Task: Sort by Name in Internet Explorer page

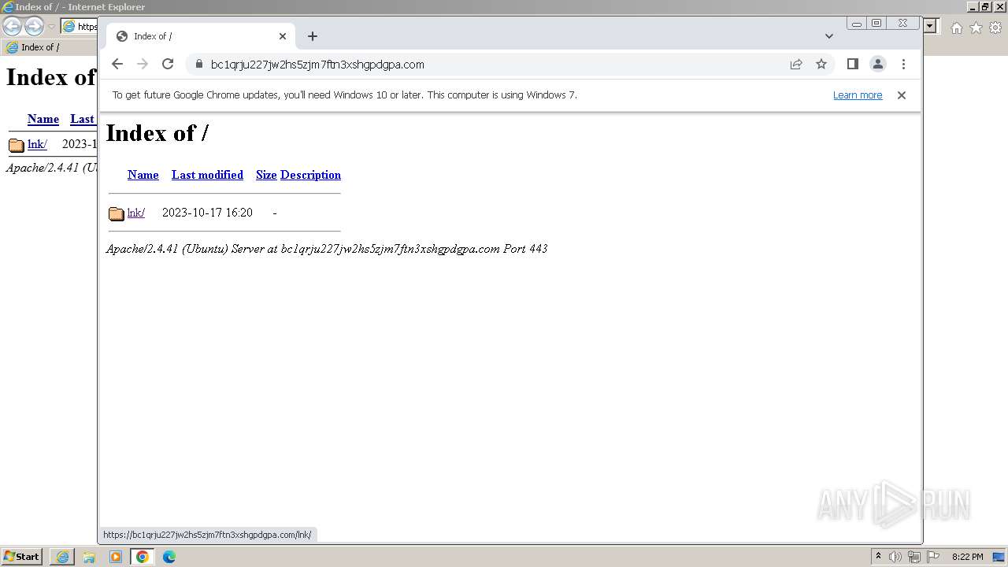Action: click(43, 119)
